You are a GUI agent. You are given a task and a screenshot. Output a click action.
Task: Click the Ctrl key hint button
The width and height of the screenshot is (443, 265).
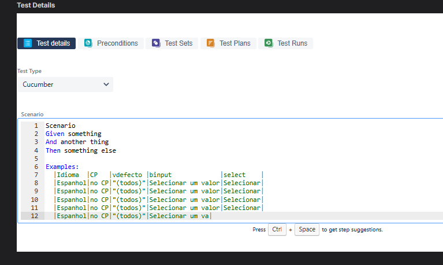[277, 230]
